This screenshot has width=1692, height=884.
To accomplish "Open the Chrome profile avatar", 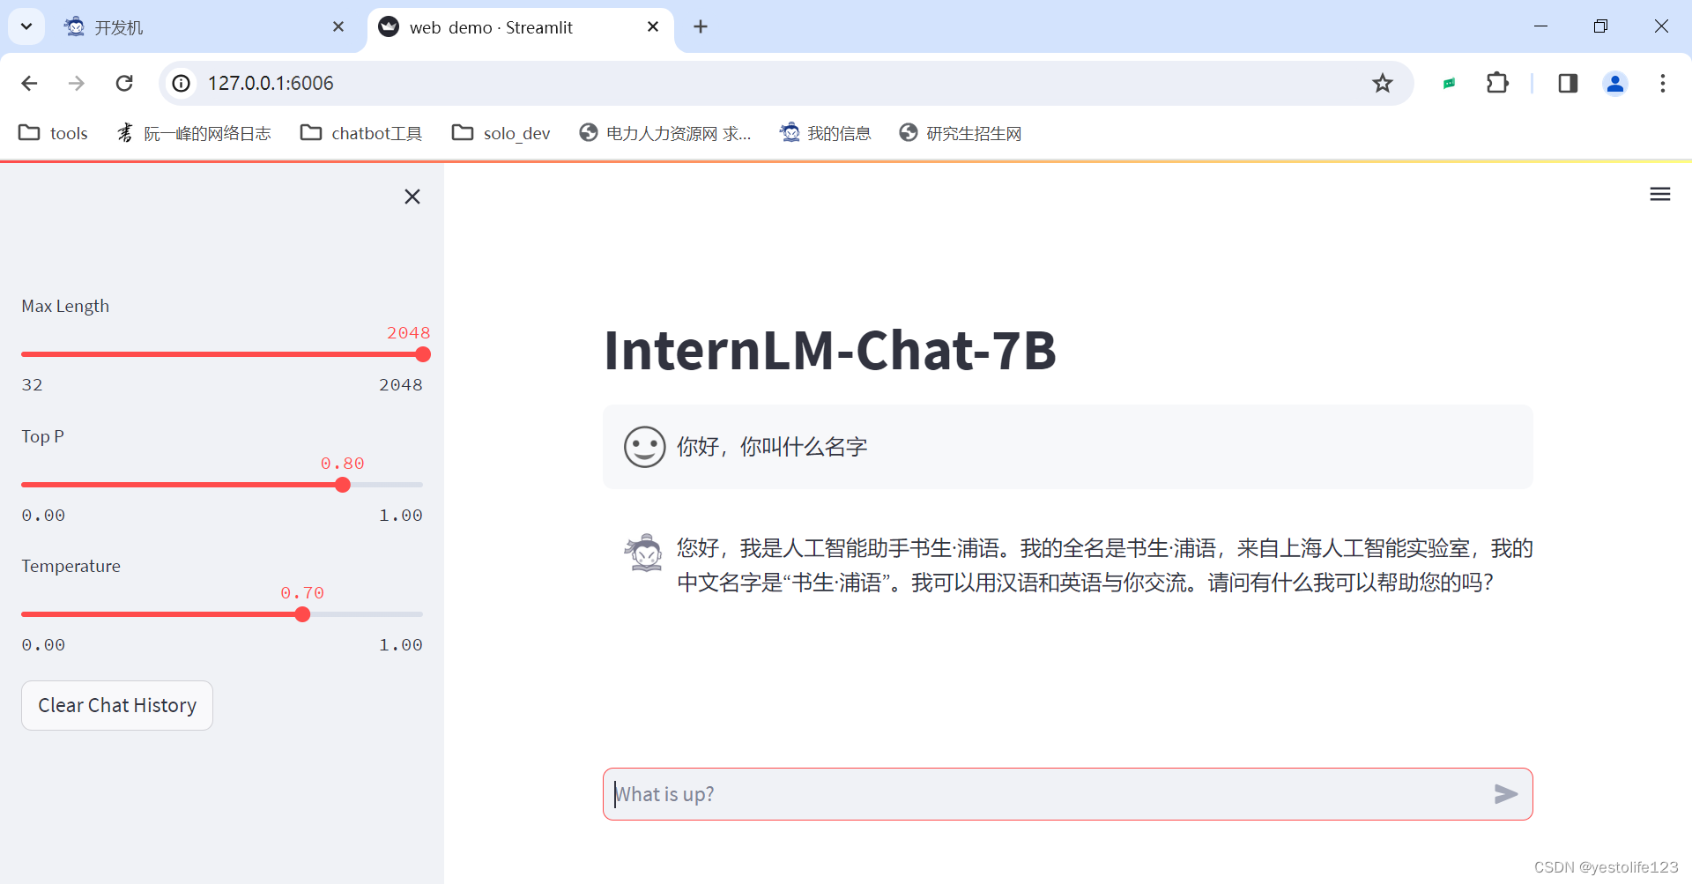I will point(1614,83).
